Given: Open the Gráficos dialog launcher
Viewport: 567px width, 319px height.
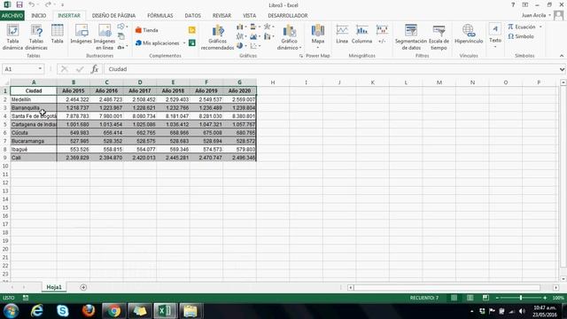Looking at the screenshot, I should point(301,56).
